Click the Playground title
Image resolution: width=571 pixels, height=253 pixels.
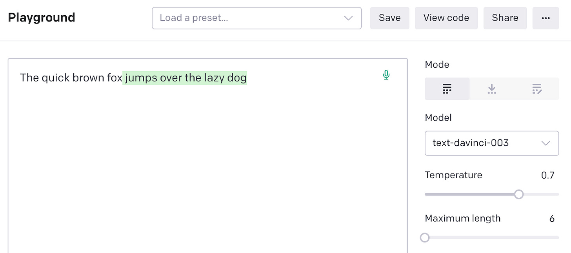click(42, 17)
